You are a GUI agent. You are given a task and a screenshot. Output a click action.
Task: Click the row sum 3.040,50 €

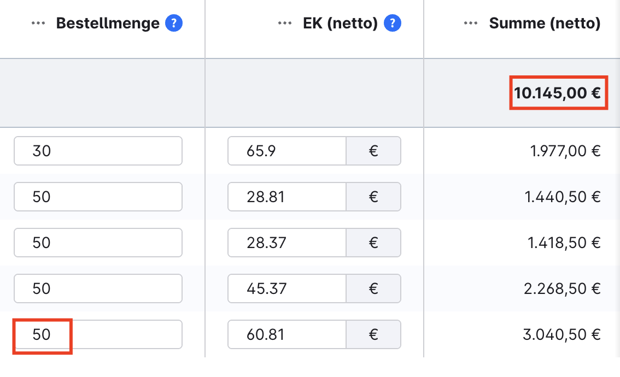coord(561,334)
